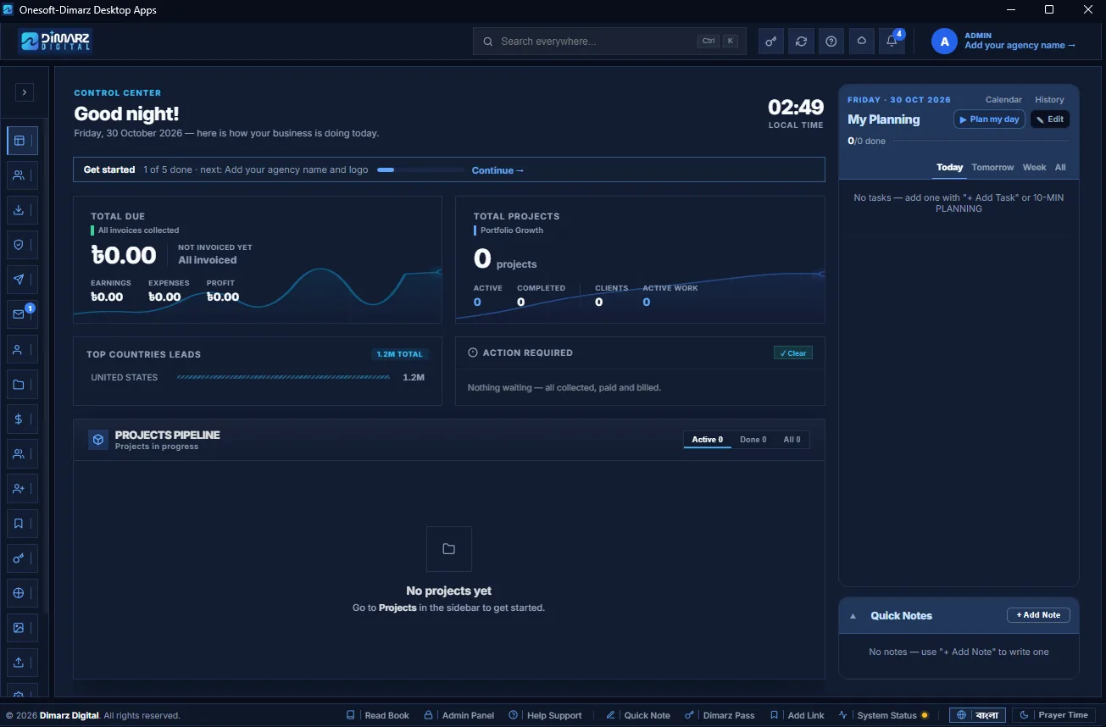
Task: Select the Active 0 pipeline tab
Action: (x=707, y=440)
